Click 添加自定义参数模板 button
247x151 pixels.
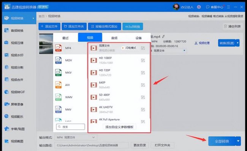tap(119, 127)
